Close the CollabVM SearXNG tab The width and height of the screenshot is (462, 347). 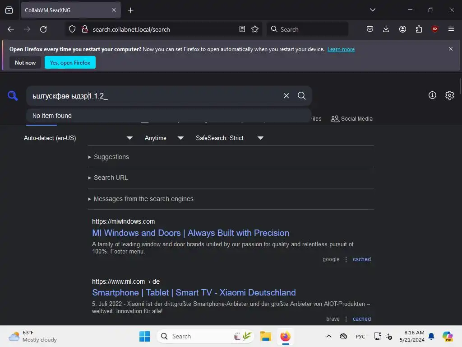point(114,10)
